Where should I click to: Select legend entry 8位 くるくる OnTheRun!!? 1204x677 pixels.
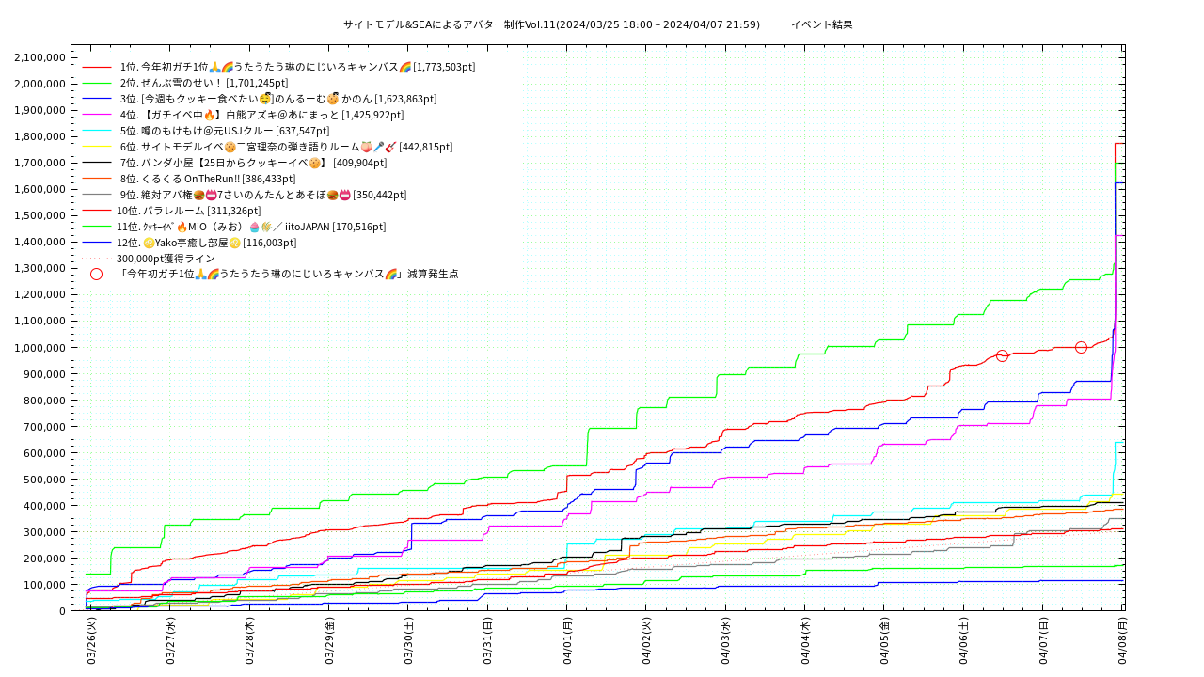(x=208, y=179)
